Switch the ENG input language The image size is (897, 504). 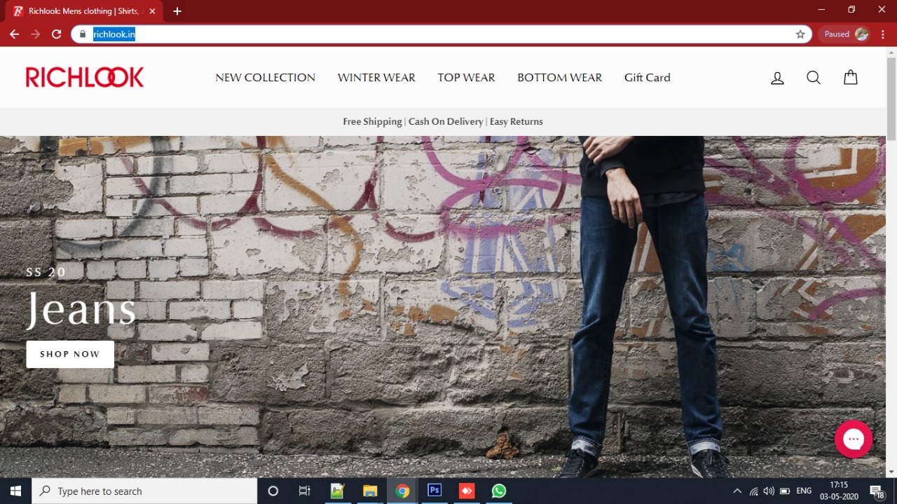804,491
